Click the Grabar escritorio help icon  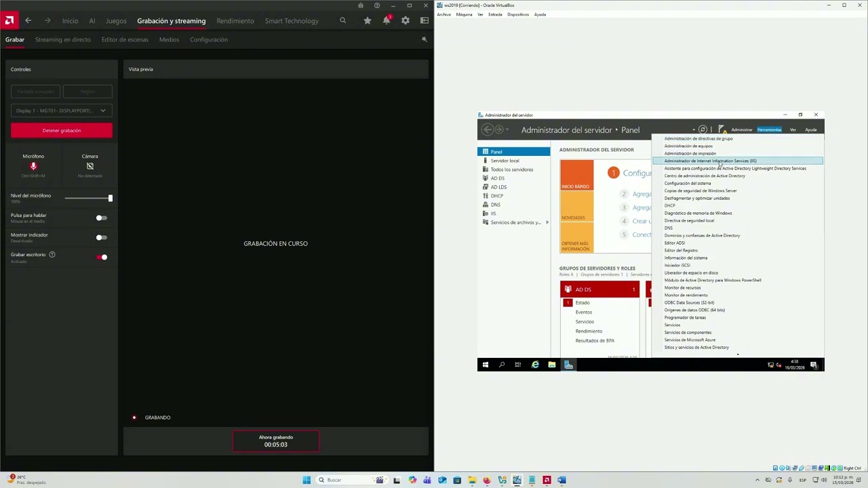52,254
